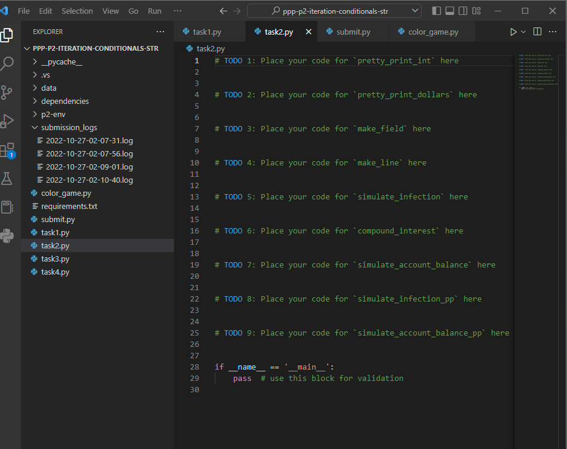Open the Source Control view
Viewport: 567px width, 449px height.
pos(7,92)
